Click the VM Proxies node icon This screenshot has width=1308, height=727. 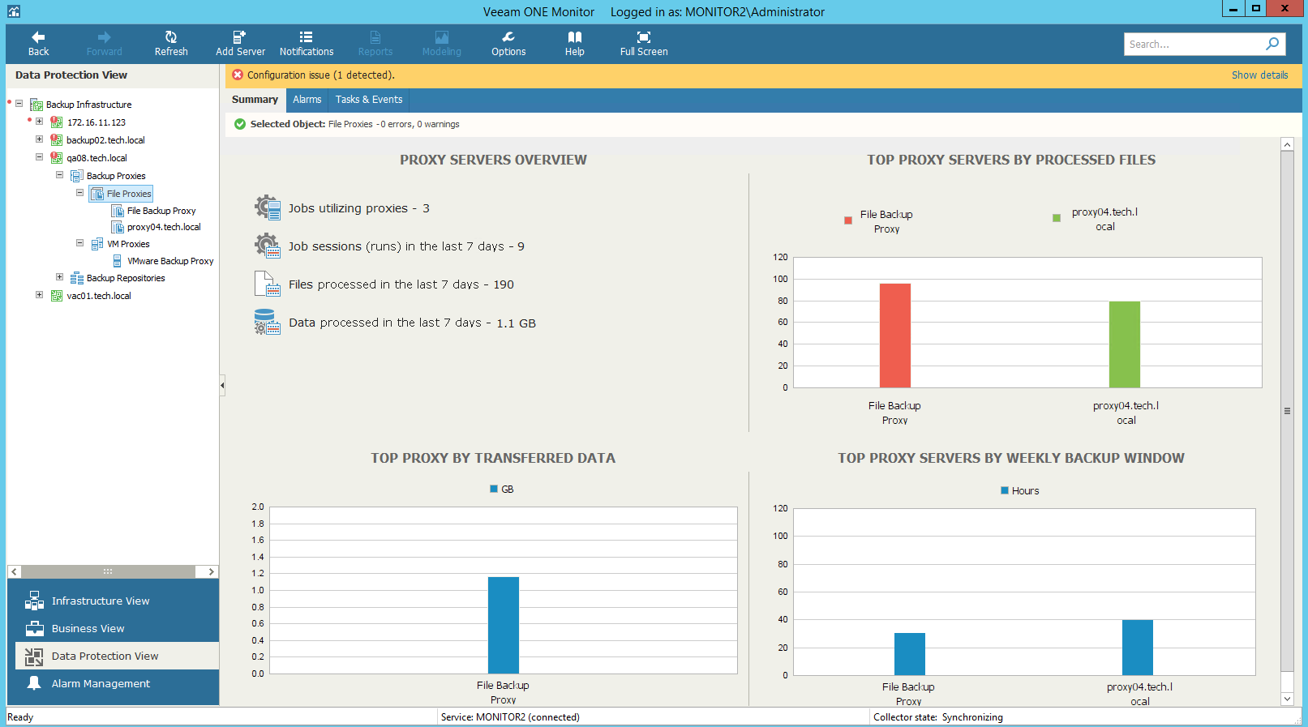(x=97, y=244)
